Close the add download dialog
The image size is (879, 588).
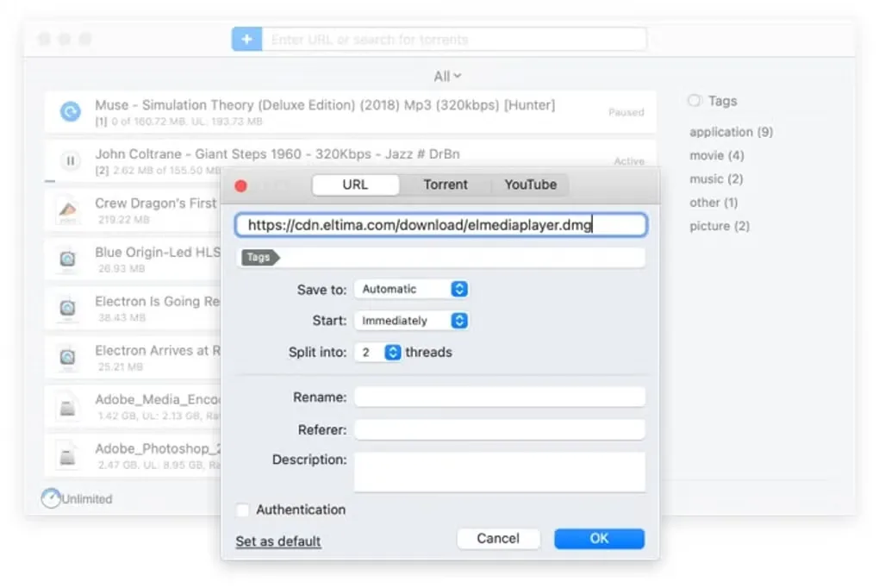[x=241, y=186]
